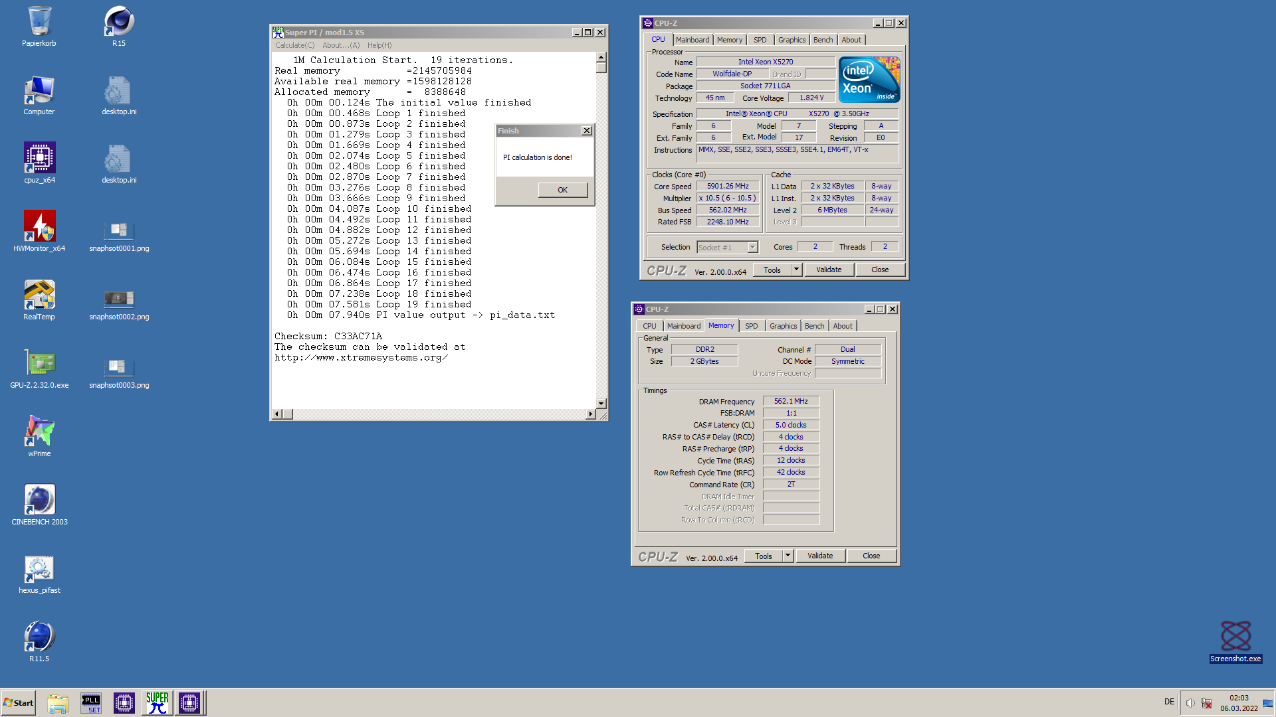
Task: Expand the Socket #1 selection dropdown
Action: (752, 248)
